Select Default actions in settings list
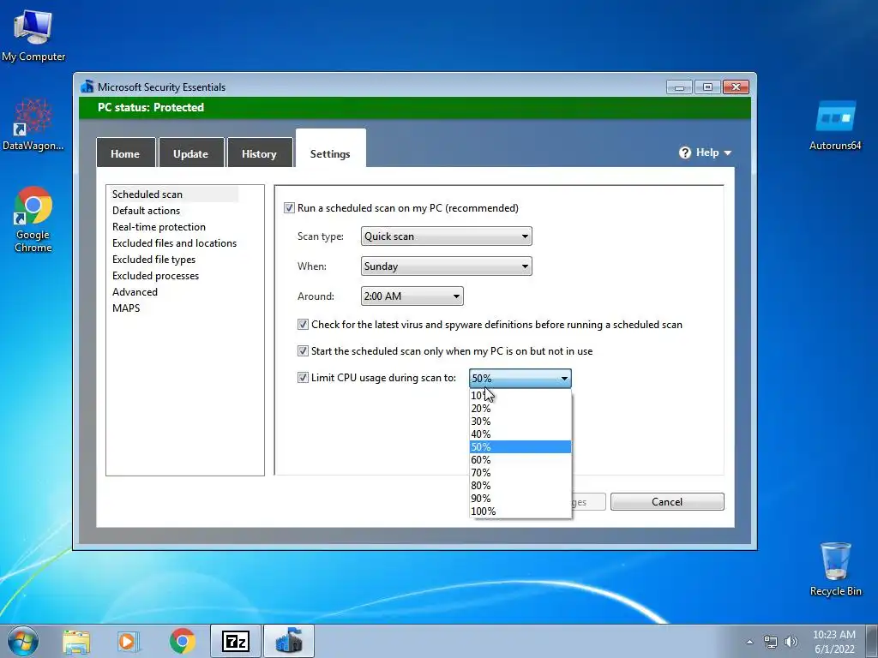This screenshot has height=658, width=878. click(x=146, y=211)
